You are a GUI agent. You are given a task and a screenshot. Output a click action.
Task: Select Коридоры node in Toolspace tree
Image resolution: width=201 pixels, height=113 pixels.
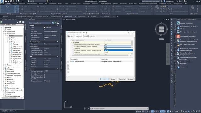[10, 79]
